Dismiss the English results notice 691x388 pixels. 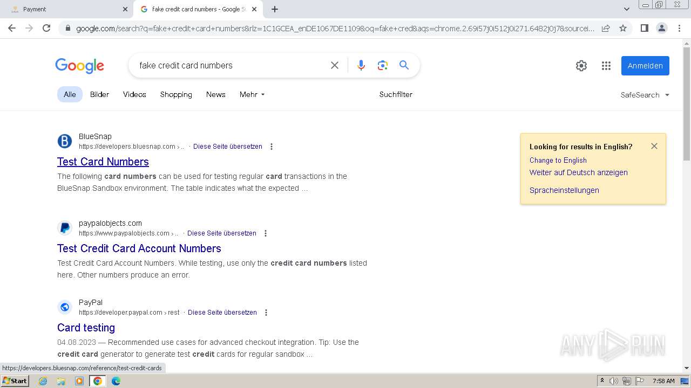(654, 146)
